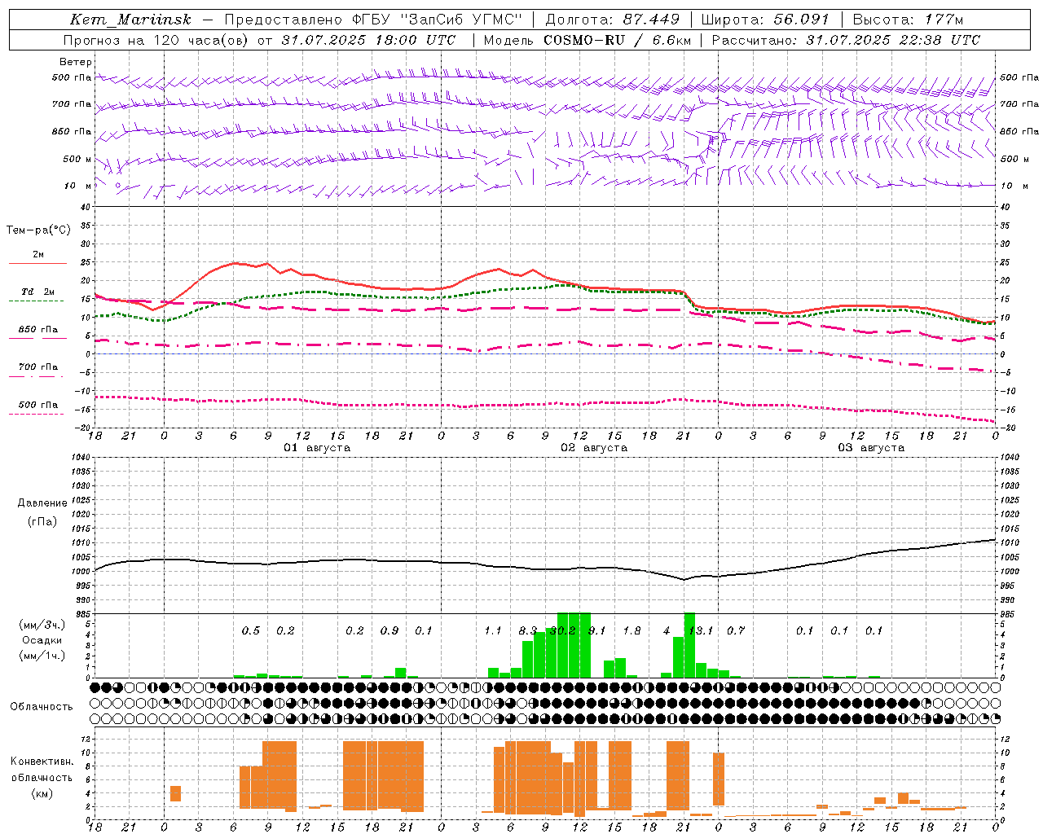Image resolution: width=1043 pixels, height=834 pixels.
Task: Click the 9.1 precipitation total
Action: [x=597, y=631]
